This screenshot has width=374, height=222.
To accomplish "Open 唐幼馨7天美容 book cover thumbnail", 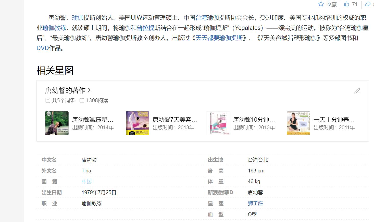I will pos(138,123).
